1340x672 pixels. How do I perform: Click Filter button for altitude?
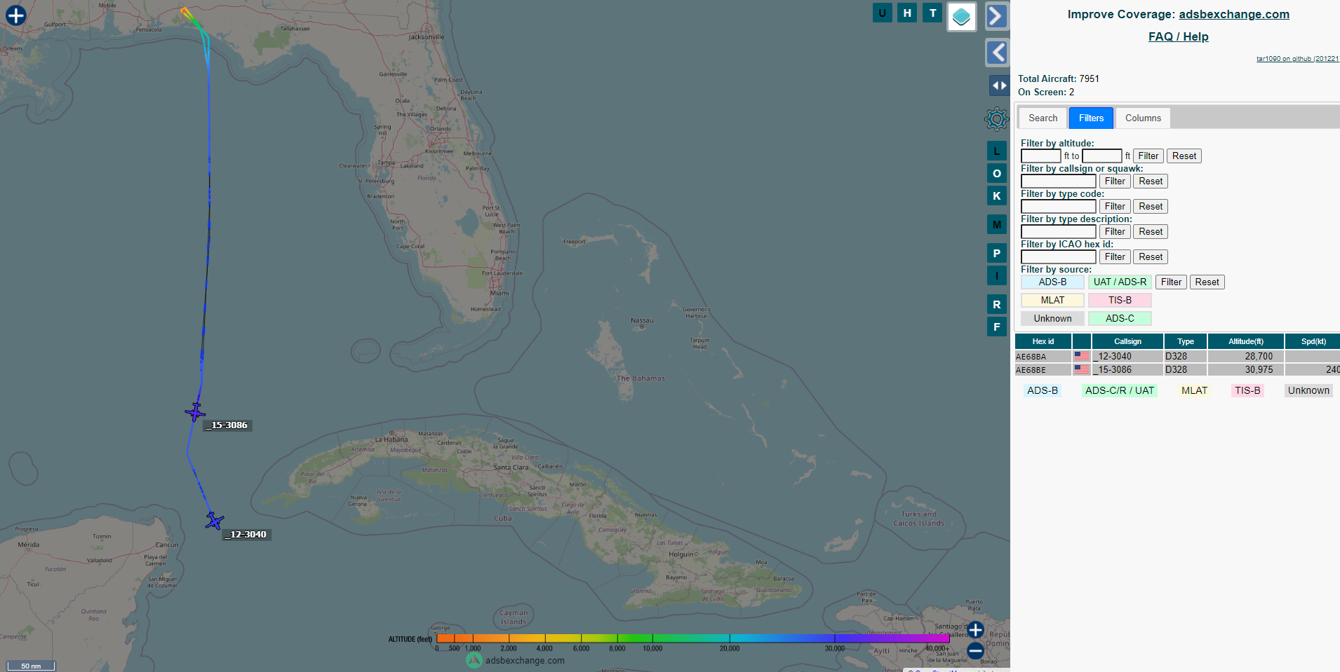pos(1148,156)
